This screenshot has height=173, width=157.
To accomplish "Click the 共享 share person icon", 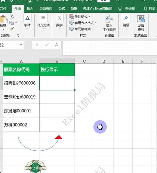I will [x=146, y=9].
